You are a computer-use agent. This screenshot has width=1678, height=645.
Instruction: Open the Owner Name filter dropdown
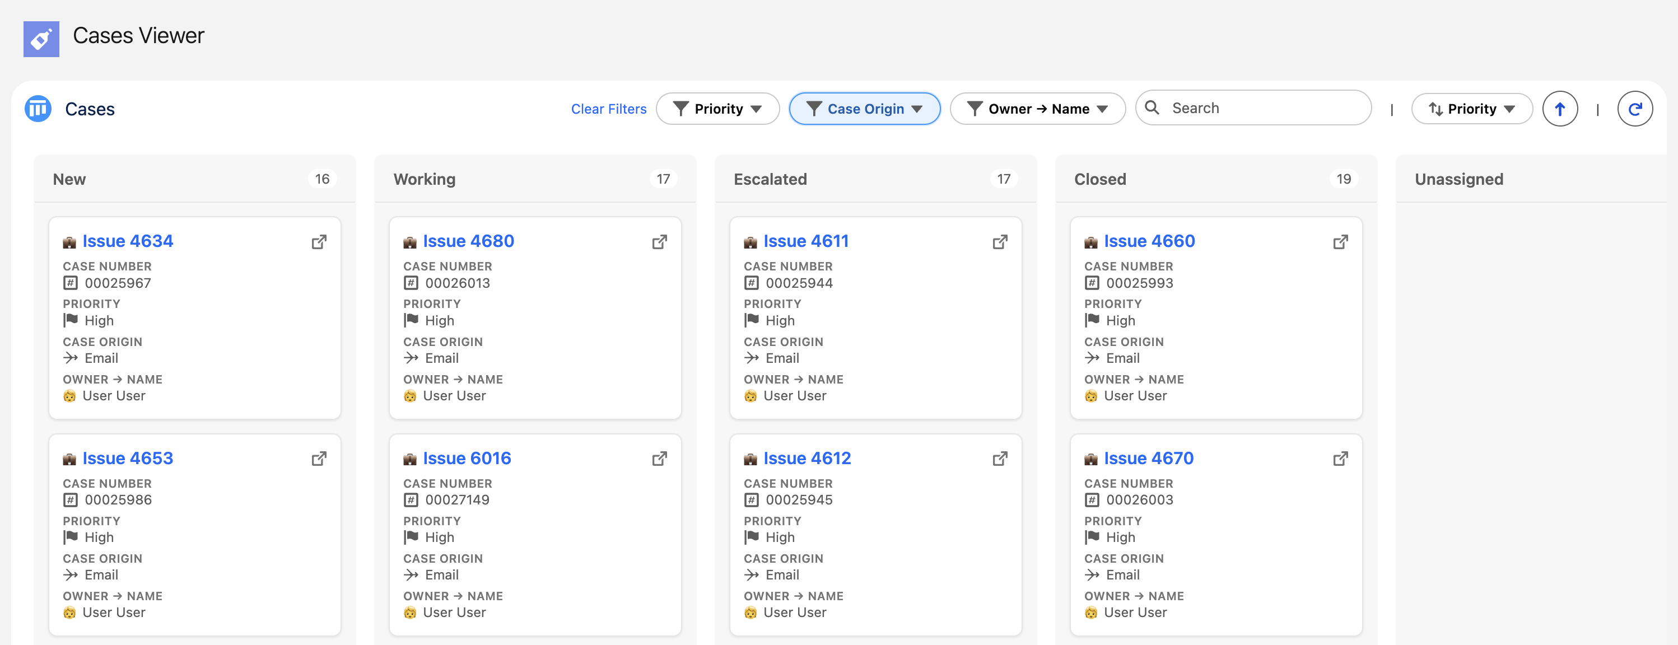[1037, 109]
